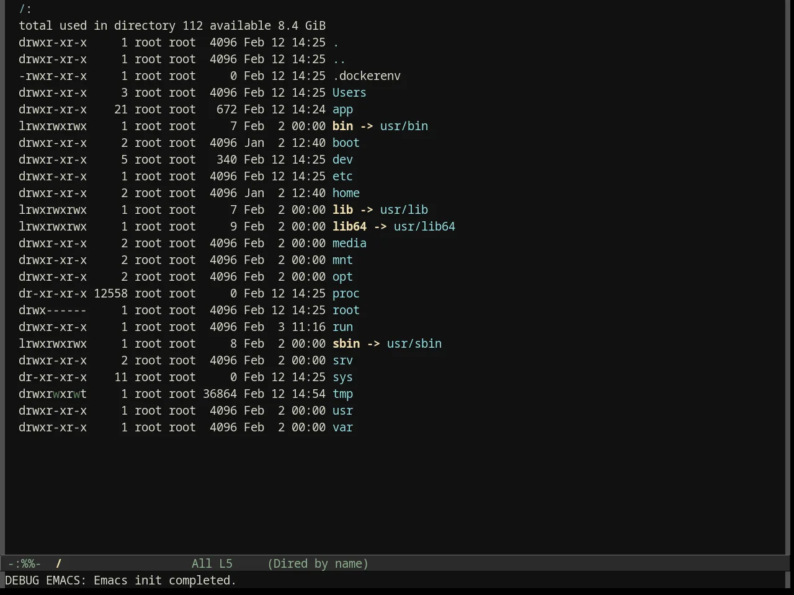Click the 'Emacs init completed' echo message

tap(165, 580)
